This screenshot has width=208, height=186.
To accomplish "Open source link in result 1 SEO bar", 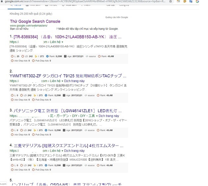I will click(x=91, y=56).
